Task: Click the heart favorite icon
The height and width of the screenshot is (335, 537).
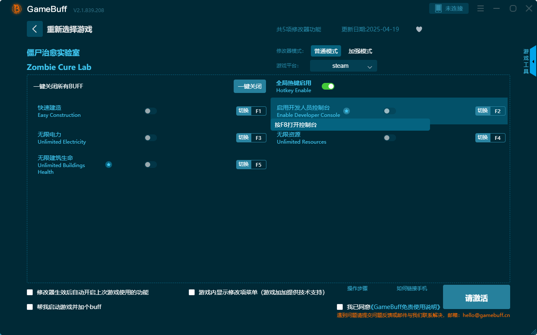Action: pos(419,29)
